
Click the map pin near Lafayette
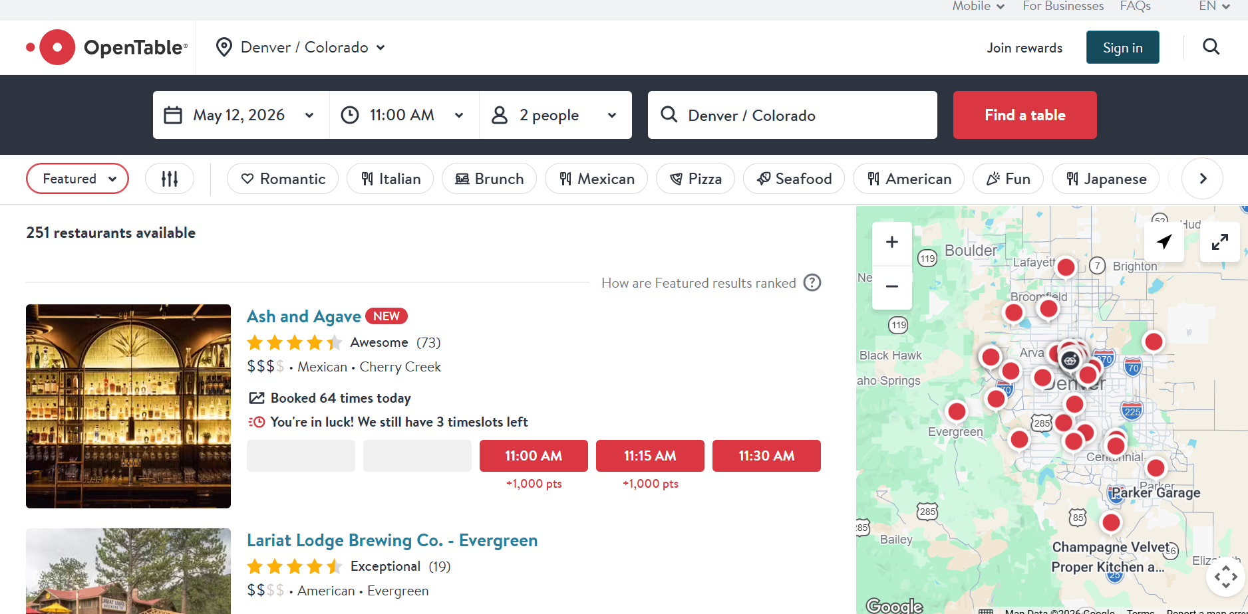[1066, 267]
